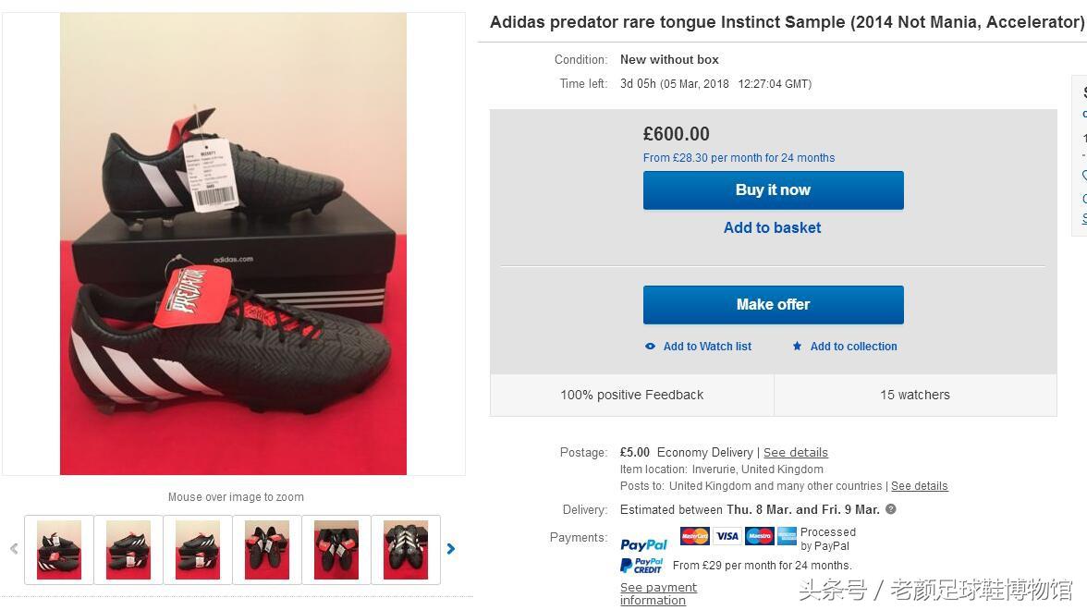Click the Mastercard payment icon
The image size is (1087, 610).
[694, 536]
